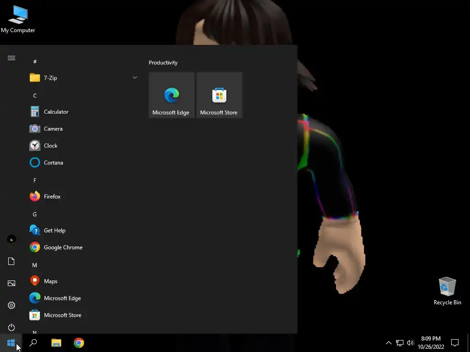Open Pictures from Start sidebar
This screenshot has width=470, height=352.
11,283
